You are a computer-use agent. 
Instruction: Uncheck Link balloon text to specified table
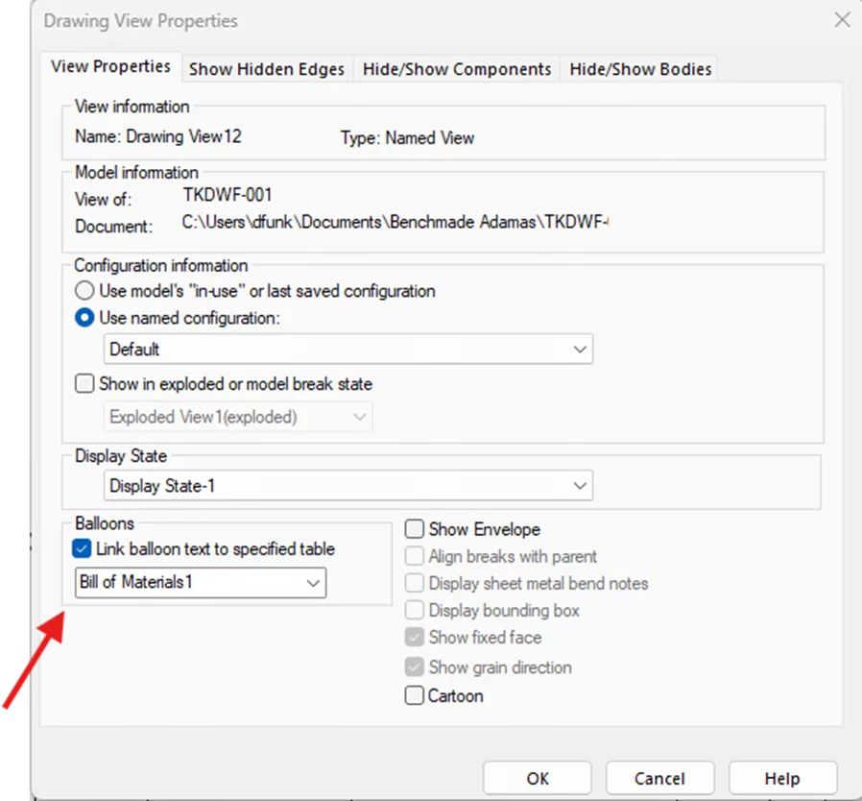point(82,548)
